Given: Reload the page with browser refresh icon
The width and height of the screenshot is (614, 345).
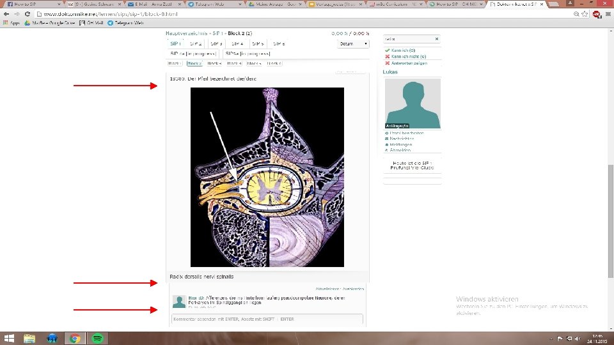Looking at the screenshot, I should 27,13.
